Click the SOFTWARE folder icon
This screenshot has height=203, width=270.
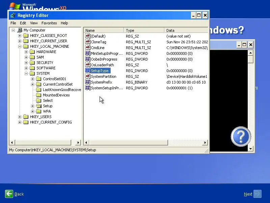pyautogui.click(x=32, y=68)
